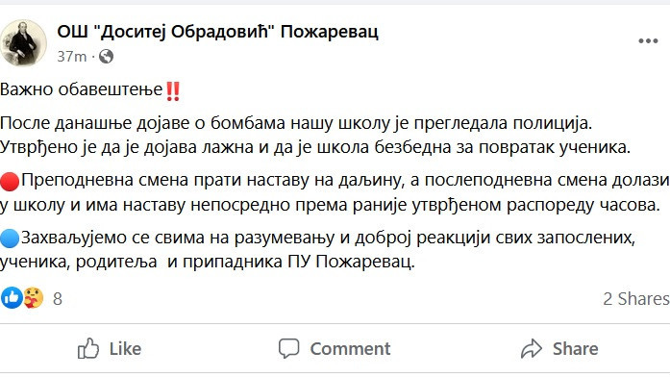Viewport: 670px width, 377px height.
Task: Like the post
Action: point(110,348)
